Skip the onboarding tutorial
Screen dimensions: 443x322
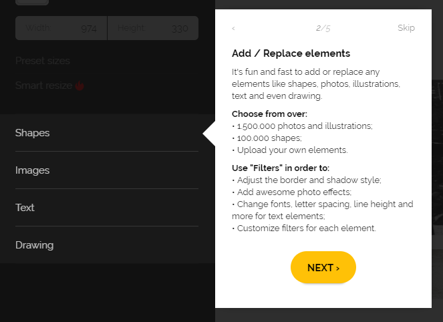[x=406, y=27]
